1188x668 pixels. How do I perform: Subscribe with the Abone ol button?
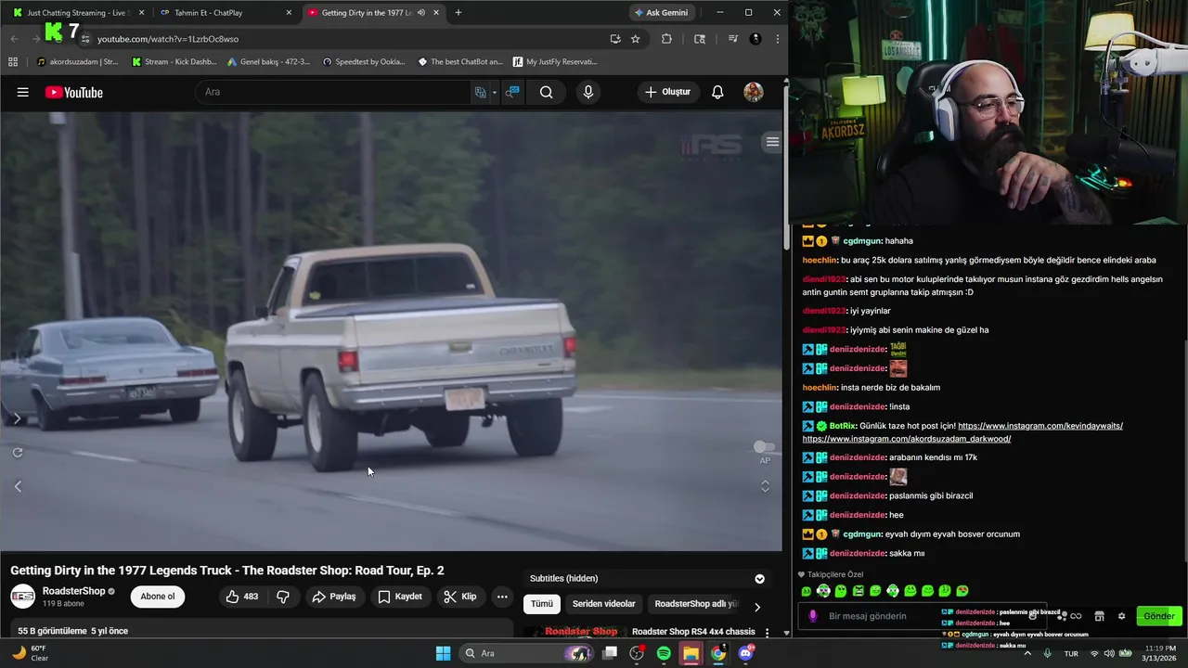tap(158, 597)
